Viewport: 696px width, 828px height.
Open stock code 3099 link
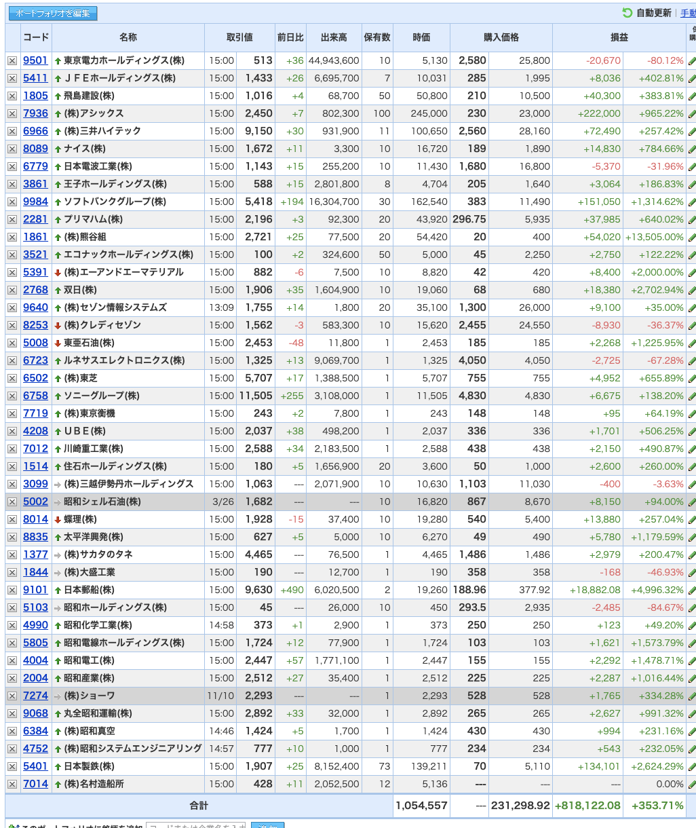tap(35, 484)
